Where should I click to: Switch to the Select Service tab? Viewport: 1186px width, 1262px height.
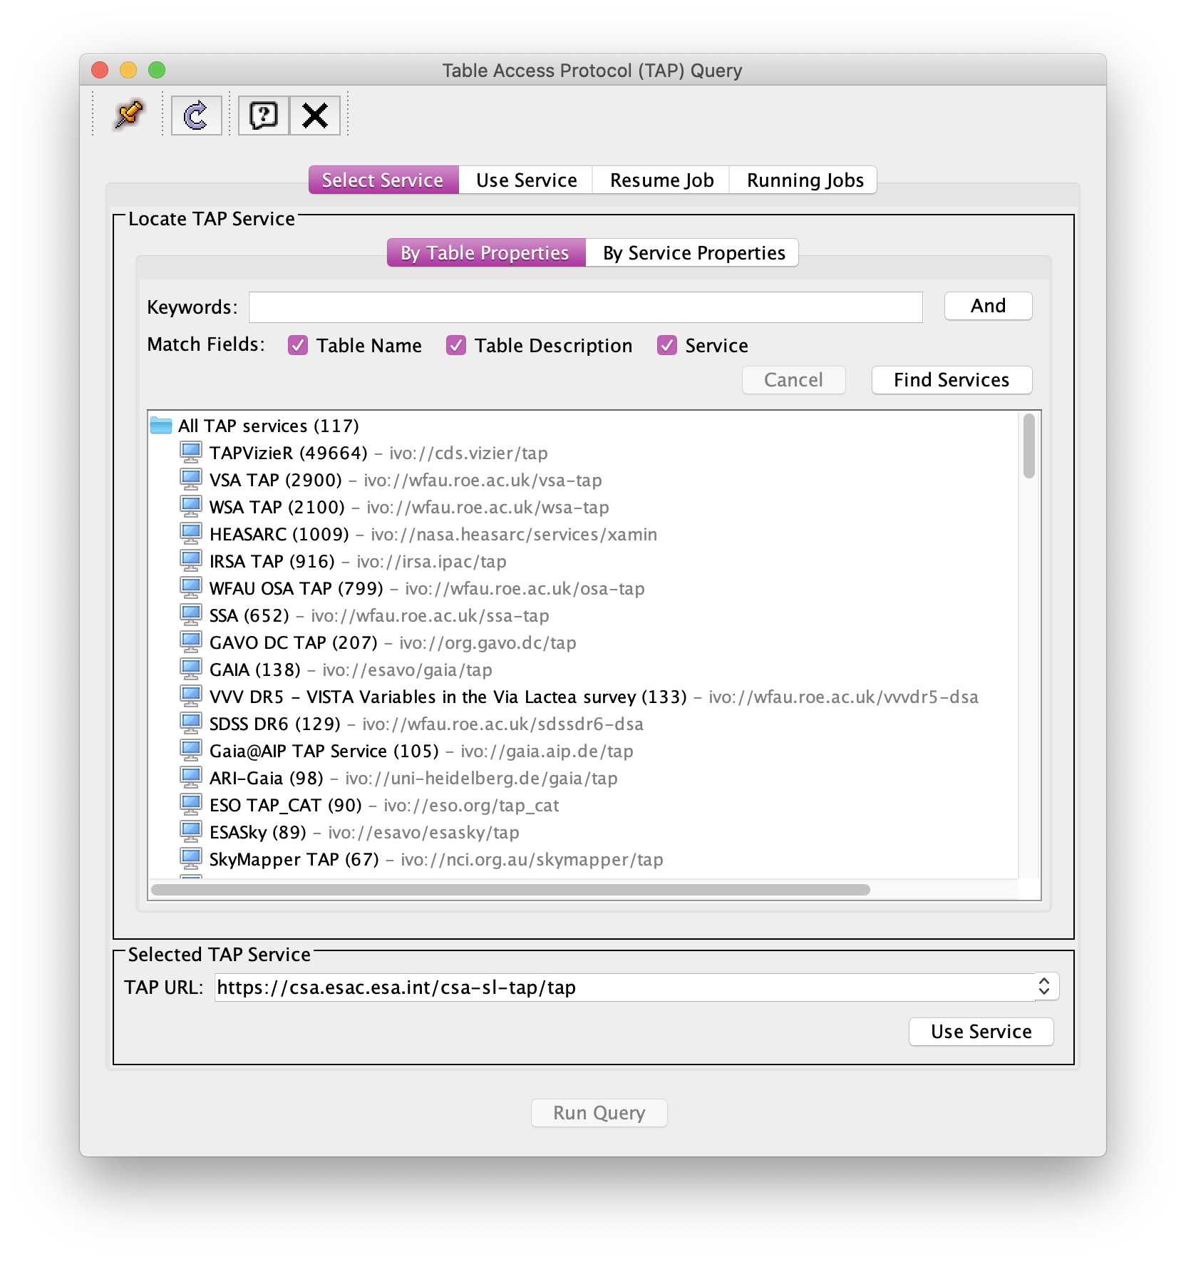click(383, 180)
